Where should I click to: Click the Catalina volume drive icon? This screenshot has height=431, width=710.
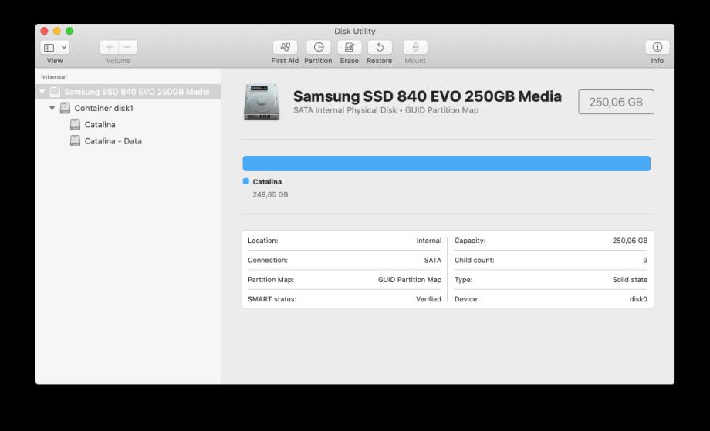[75, 124]
